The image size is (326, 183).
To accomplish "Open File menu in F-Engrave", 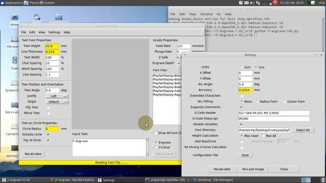I will pos(24,33).
